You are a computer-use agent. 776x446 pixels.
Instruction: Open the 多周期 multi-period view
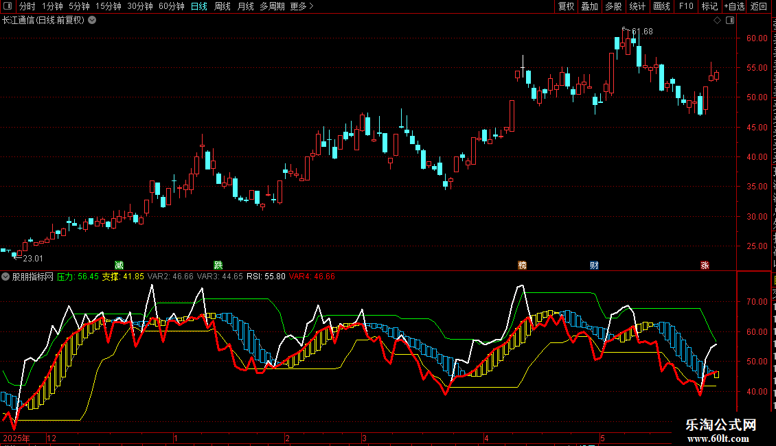(272, 6)
